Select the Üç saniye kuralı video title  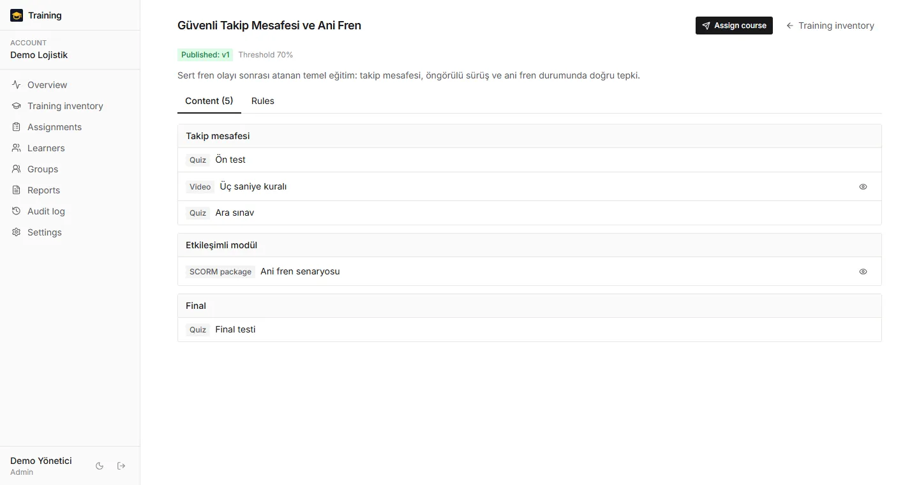pos(253,187)
